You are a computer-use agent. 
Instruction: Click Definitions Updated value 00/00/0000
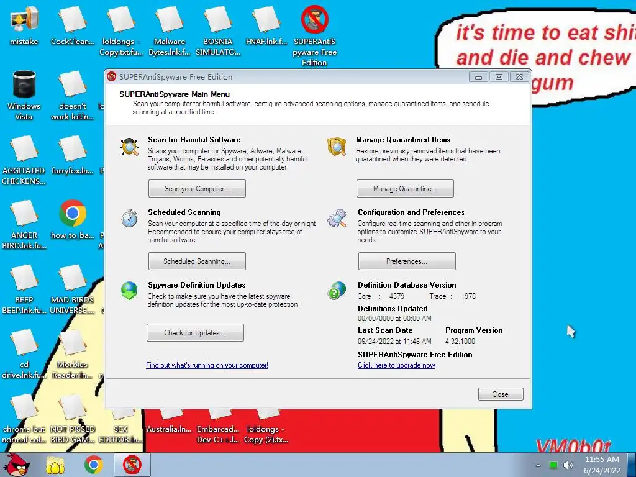[x=394, y=319]
